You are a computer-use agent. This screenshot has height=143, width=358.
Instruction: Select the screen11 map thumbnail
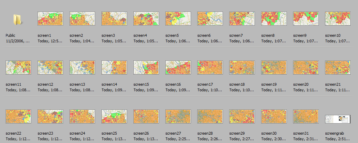coord(18,68)
